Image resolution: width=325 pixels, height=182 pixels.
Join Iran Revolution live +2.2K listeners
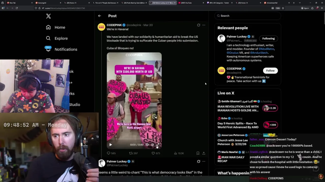click(270, 108)
